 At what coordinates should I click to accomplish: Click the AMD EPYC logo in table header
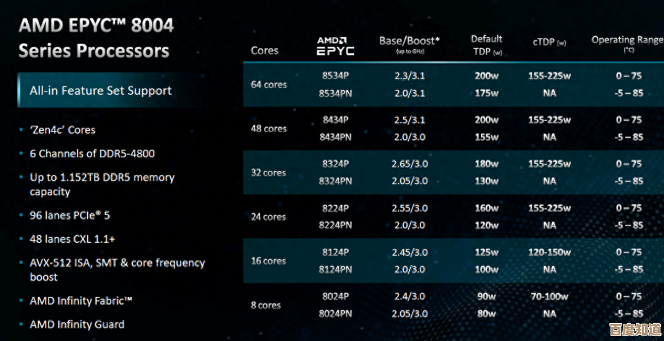tap(336, 46)
